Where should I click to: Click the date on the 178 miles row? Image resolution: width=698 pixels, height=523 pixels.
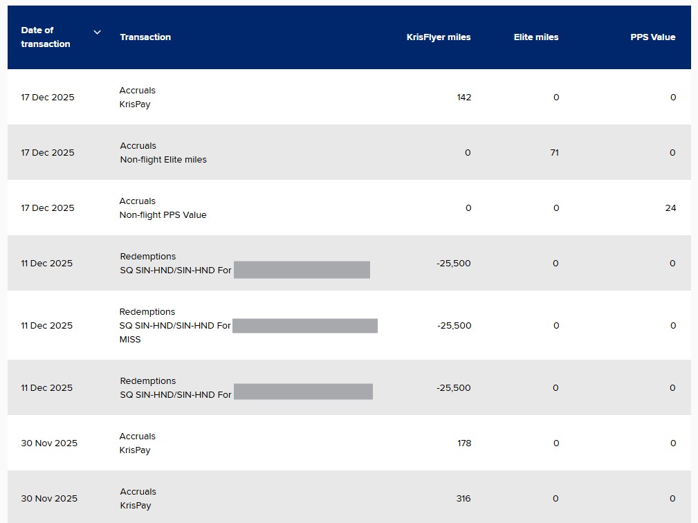(x=49, y=443)
